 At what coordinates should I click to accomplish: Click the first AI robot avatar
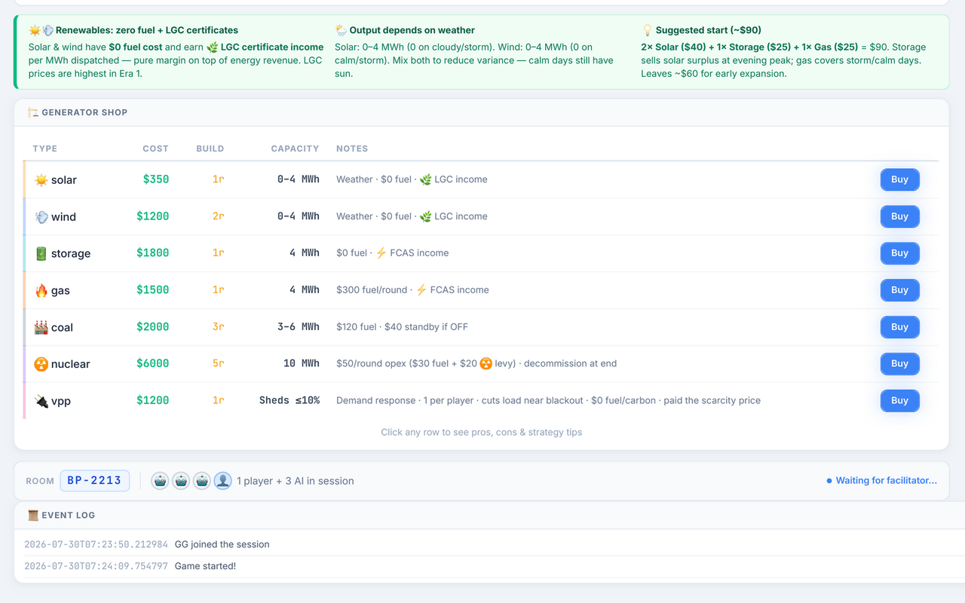coord(160,481)
